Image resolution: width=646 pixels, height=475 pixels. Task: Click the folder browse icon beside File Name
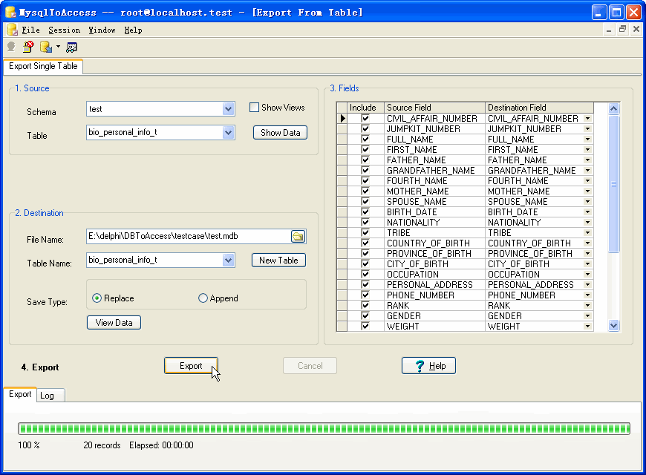click(x=298, y=237)
